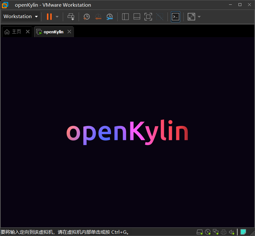Toggle the thumbnail bar view
Screen dimensions: 255x236
[137, 16]
